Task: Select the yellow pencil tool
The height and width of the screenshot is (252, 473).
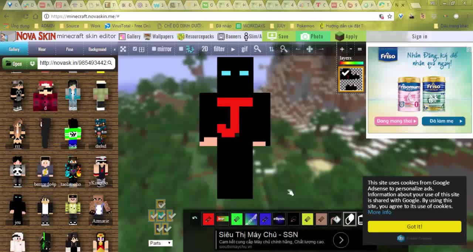Action: pos(307,219)
